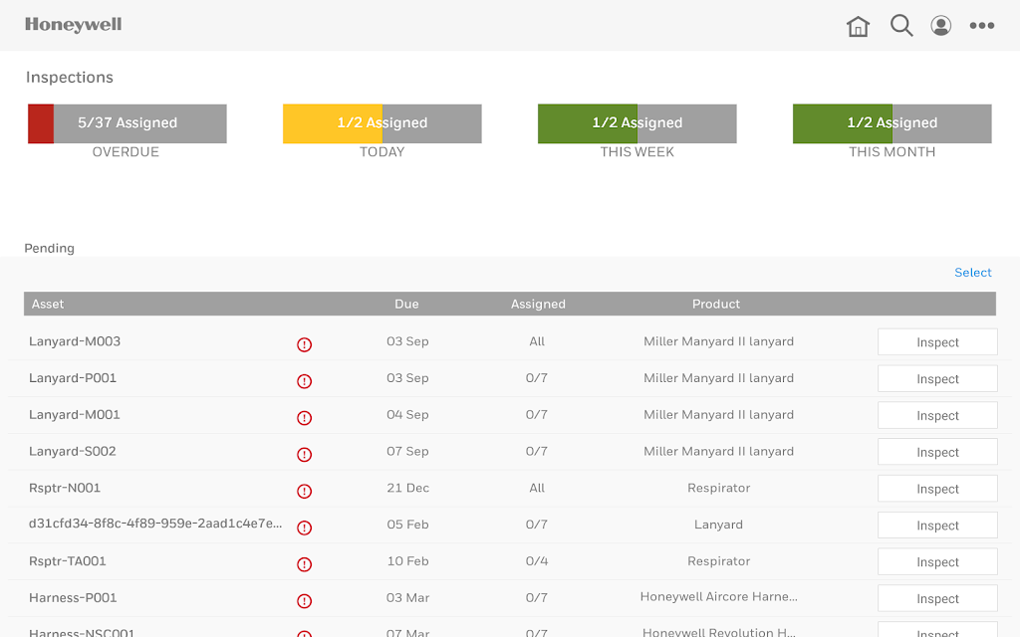Viewport: 1020px width, 637px height.
Task: Select the Overdue 5/37 Assigned bar
Action: [127, 123]
